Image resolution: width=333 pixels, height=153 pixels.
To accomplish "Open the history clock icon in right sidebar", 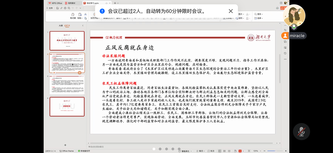I will click(285, 53).
